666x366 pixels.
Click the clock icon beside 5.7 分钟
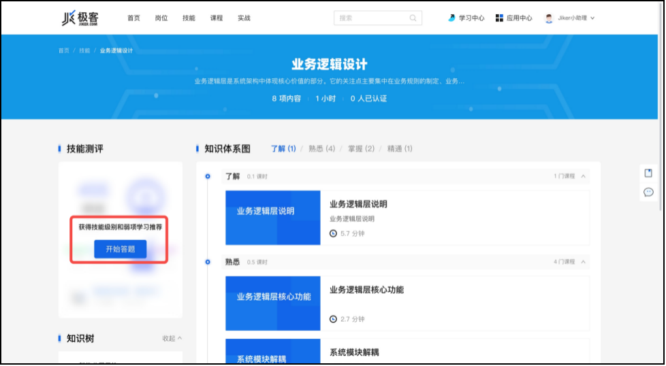[x=334, y=233]
